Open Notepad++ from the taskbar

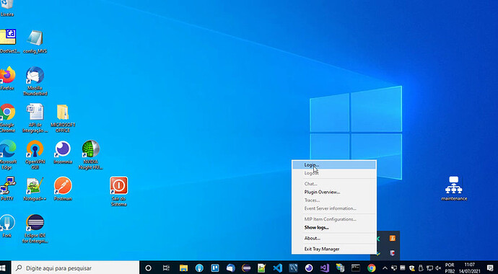[262, 268]
